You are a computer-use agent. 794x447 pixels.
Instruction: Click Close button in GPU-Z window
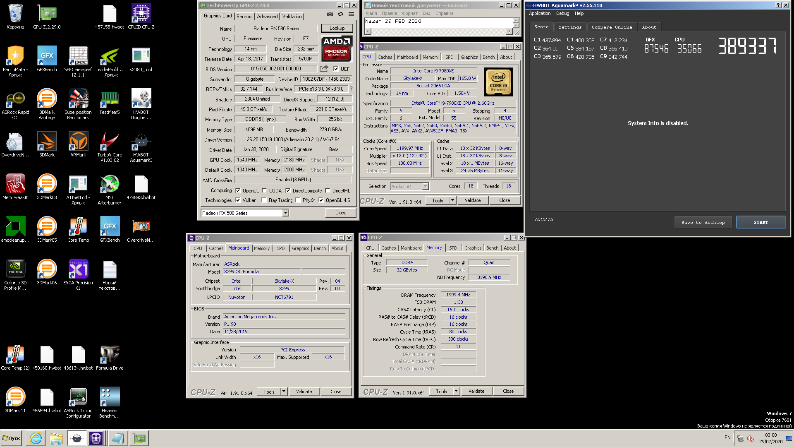pyautogui.click(x=341, y=213)
